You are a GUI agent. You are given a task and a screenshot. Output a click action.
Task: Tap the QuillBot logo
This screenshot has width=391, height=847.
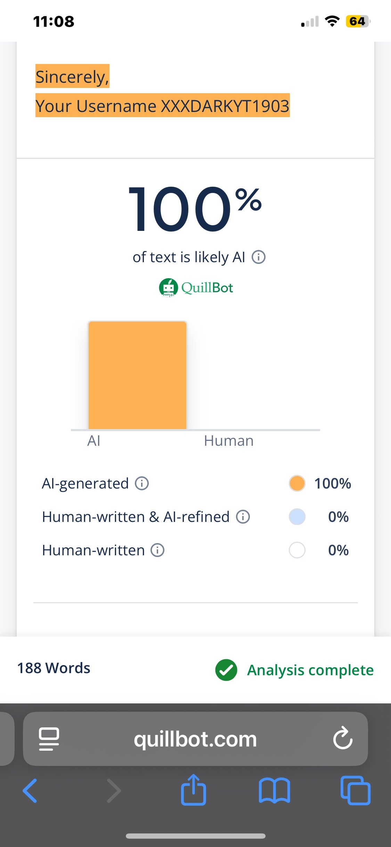[196, 288]
